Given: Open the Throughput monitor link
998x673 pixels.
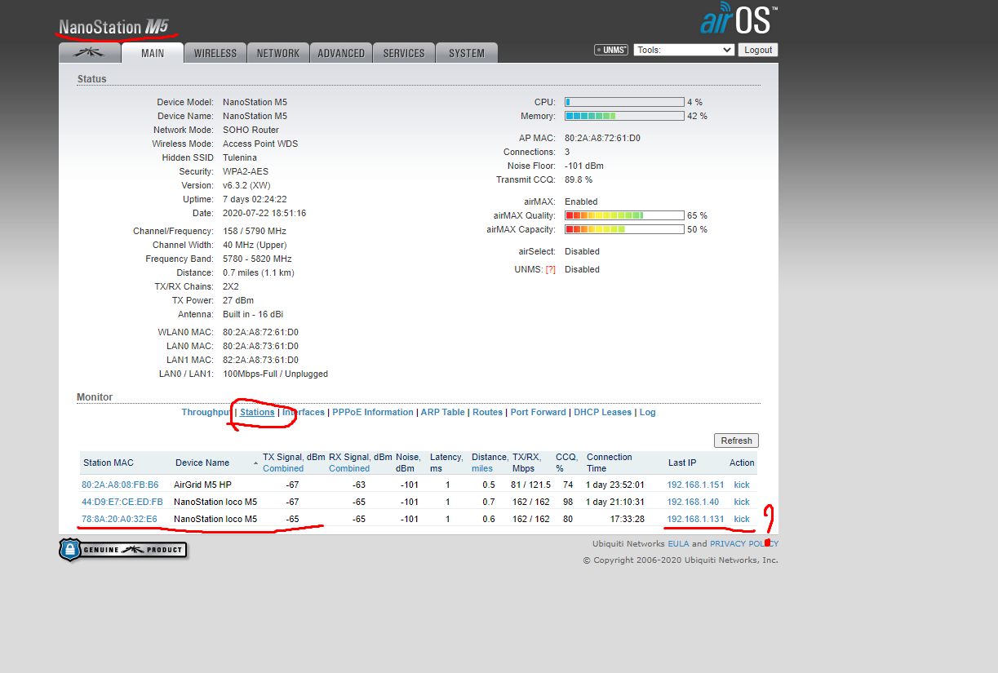Looking at the screenshot, I should [206, 412].
